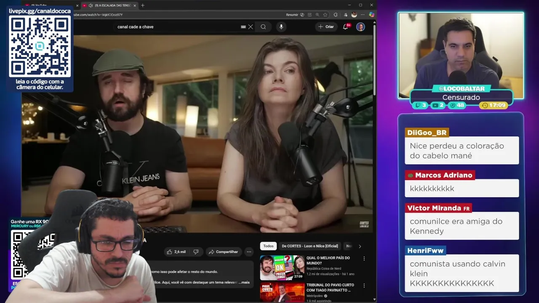Close the "A ESCALADA DAS TENSÕ" browser tab
Screen dimensions: 539x303
click(136, 5)
